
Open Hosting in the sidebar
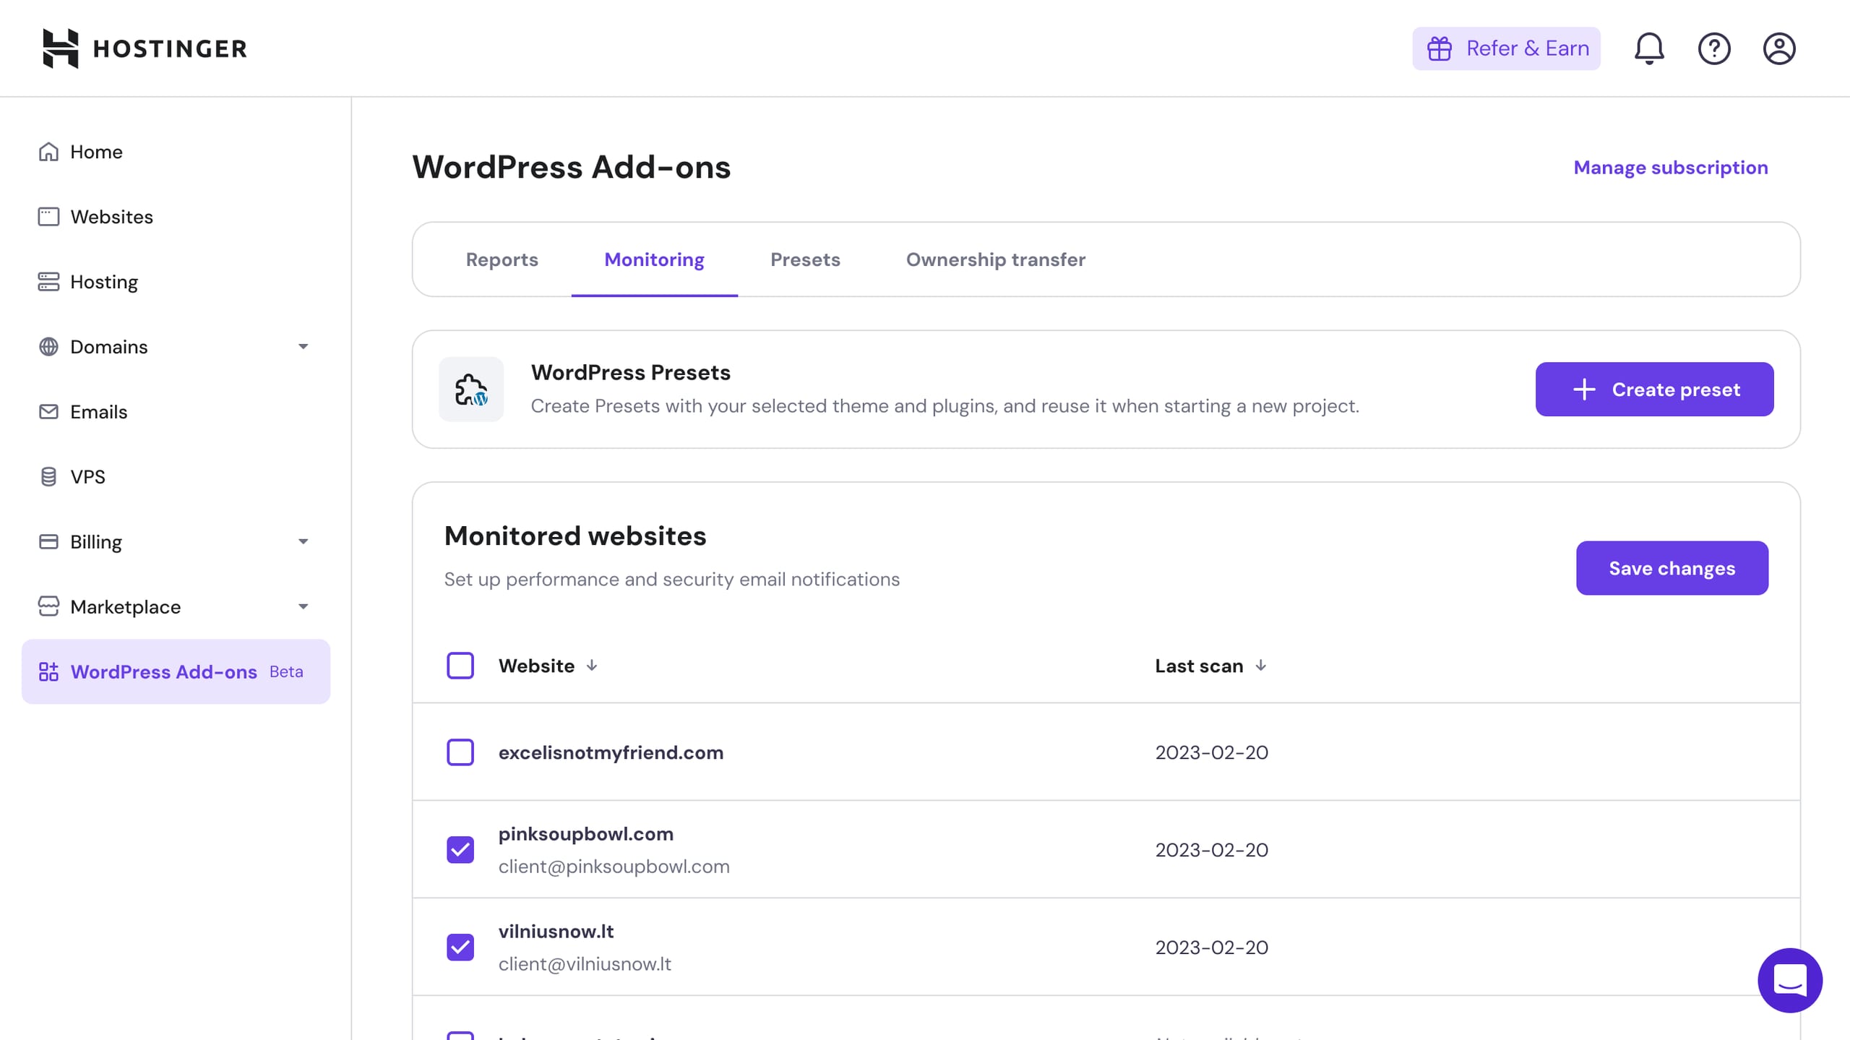(176, 282)
